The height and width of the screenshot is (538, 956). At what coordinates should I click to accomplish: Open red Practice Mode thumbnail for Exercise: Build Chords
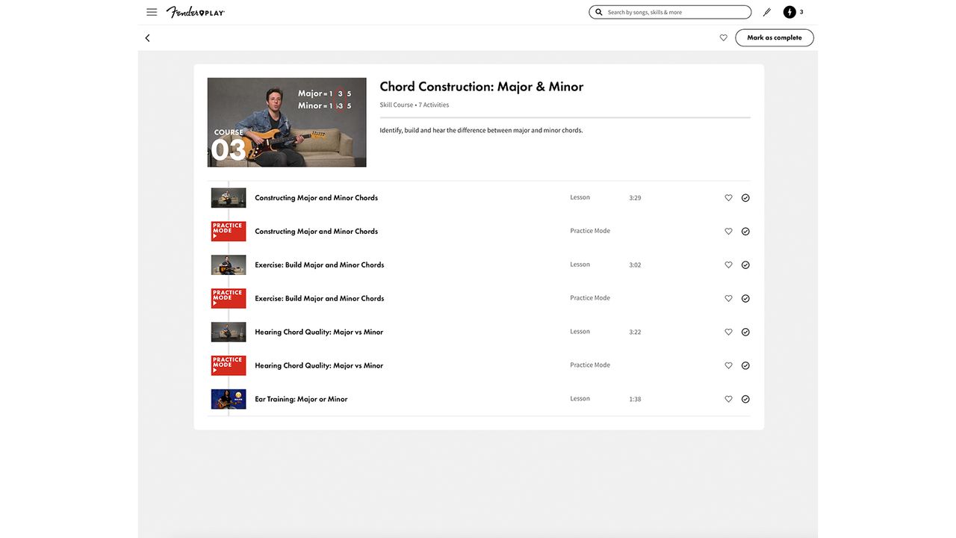(x=229, y=298)
